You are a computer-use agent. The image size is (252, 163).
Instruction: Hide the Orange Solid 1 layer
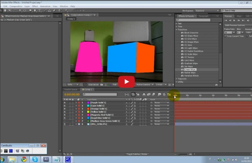65,109
